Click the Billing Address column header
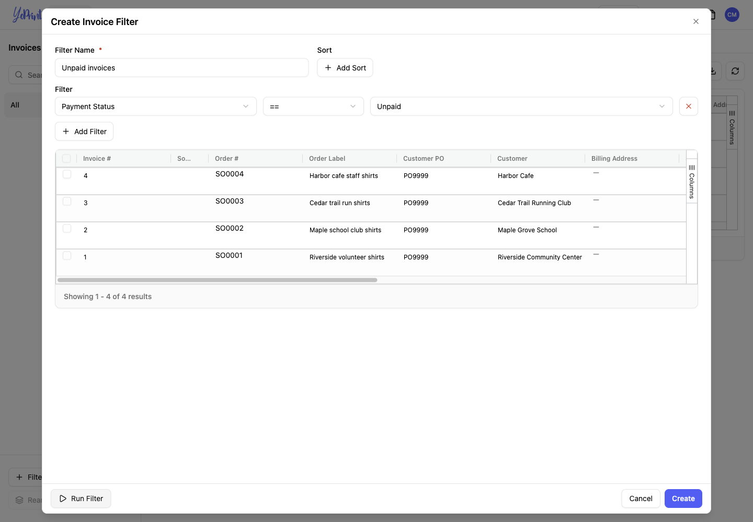753x522 pixels. pos(614,159)
